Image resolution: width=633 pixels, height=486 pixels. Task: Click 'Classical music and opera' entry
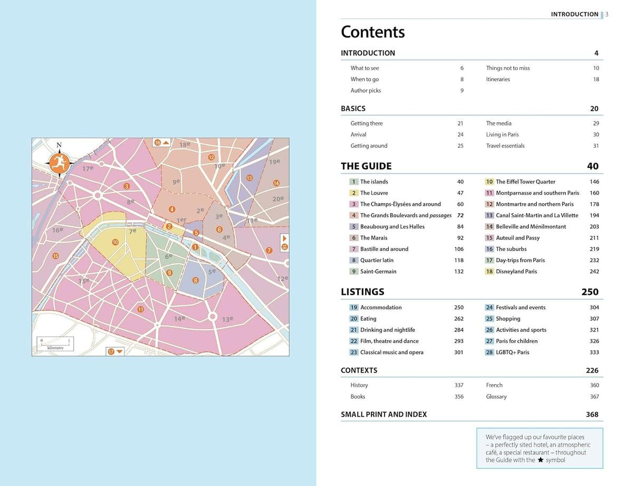tap(391, 352)
